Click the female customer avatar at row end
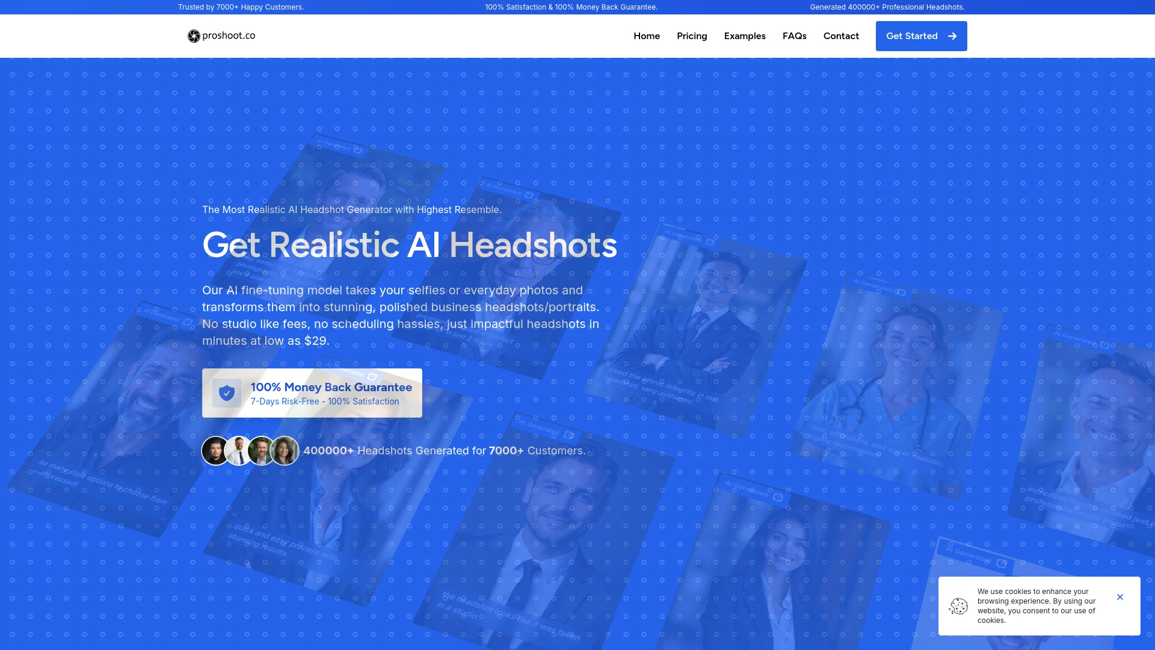The image size is (1155, 650). (x=285, y=450)
